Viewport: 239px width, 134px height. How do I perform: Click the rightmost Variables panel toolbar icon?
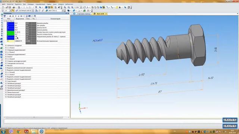pyautogui.click(x=35, y=16)
